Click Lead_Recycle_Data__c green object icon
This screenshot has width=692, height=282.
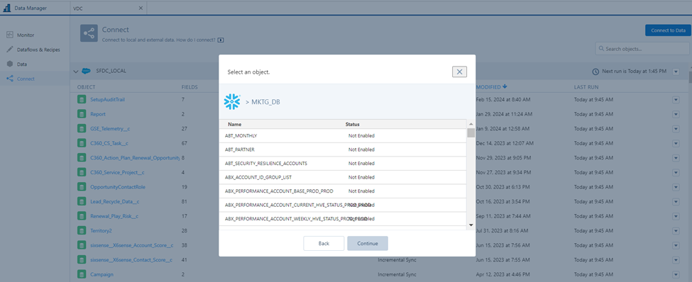click(x=81, y=201)
